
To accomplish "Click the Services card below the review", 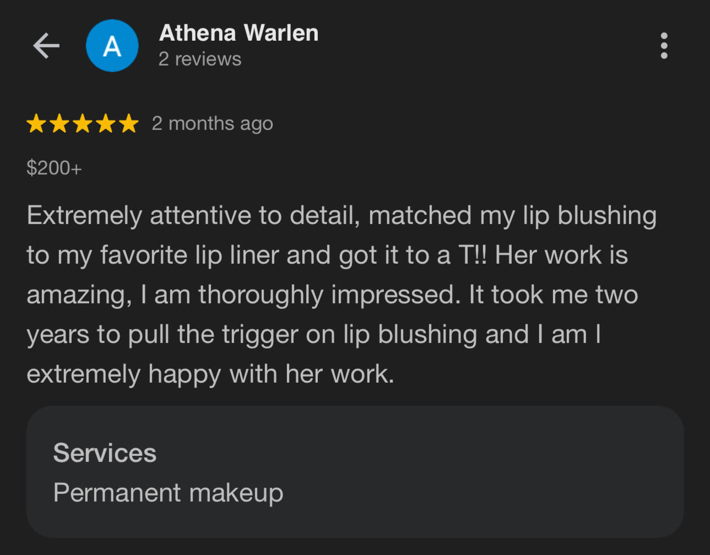I will [355, 472].
